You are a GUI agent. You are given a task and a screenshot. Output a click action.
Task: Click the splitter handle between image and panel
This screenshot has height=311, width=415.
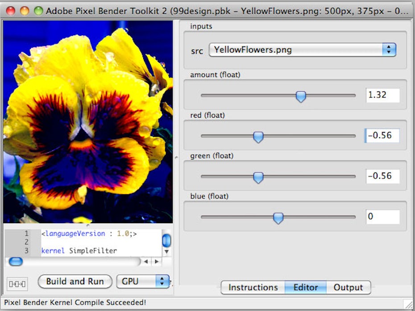pos(176,157)
